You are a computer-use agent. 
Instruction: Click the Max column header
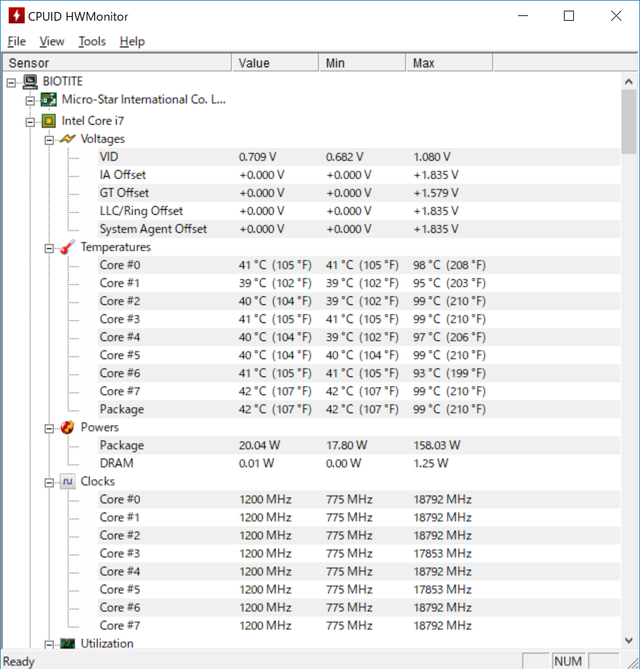click(x=449, y=63)
